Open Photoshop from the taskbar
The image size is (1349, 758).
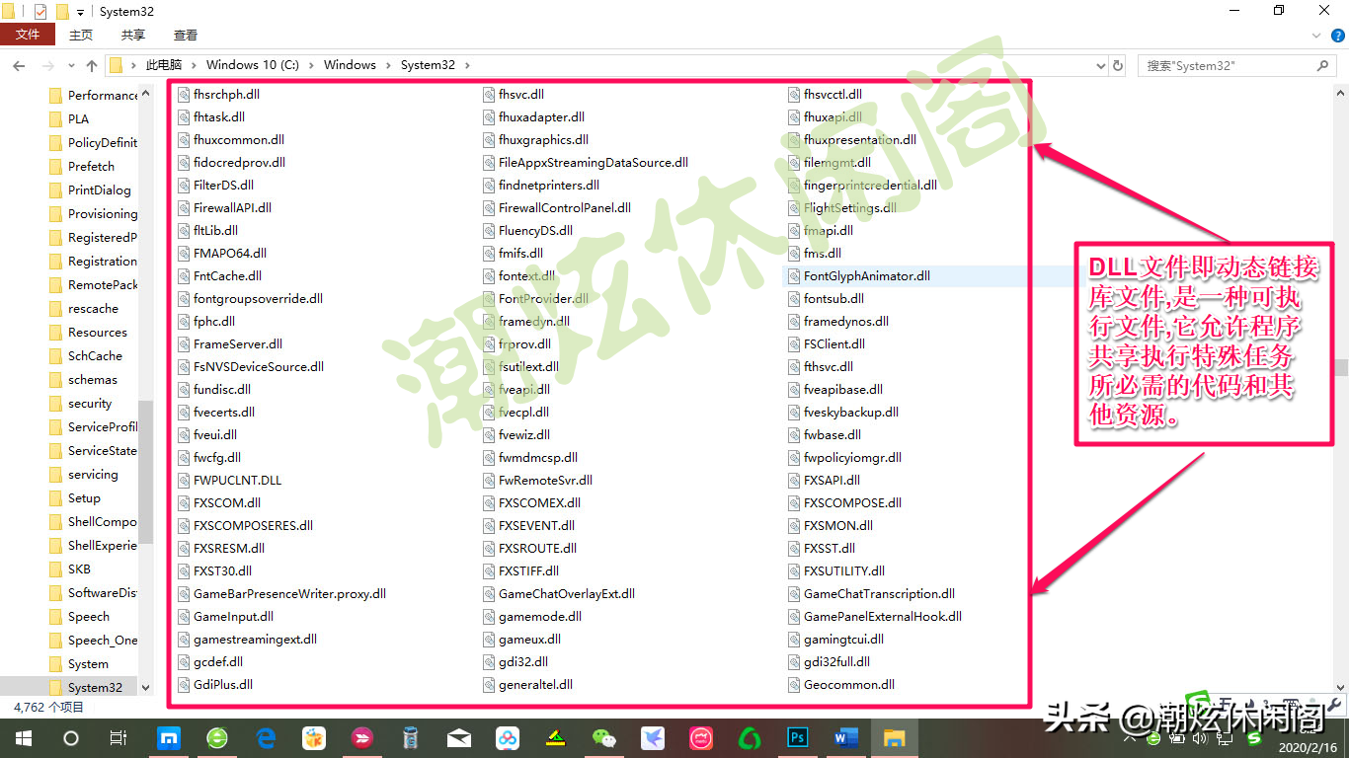(x=797, y=737)
